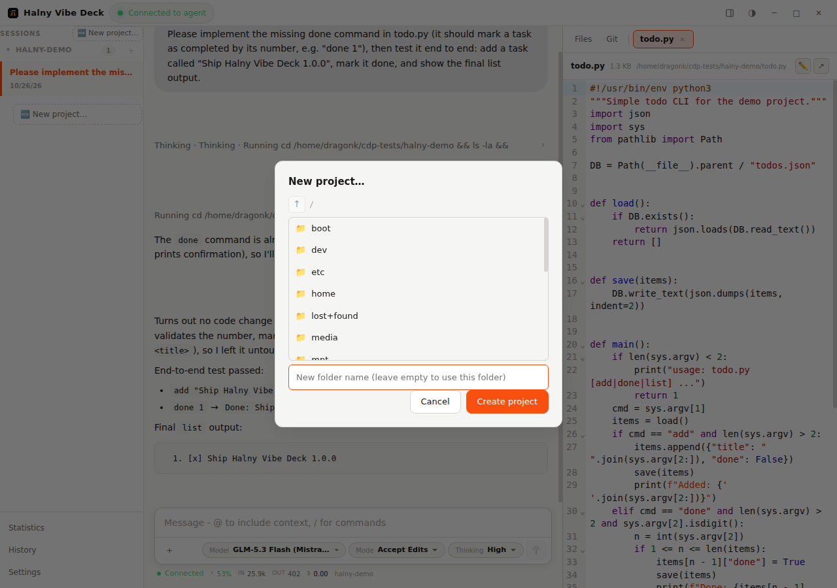Image resolution: width=837 pixels, height=588 pixels.
Task: Select the boot folder
Action: pos(417,229)
